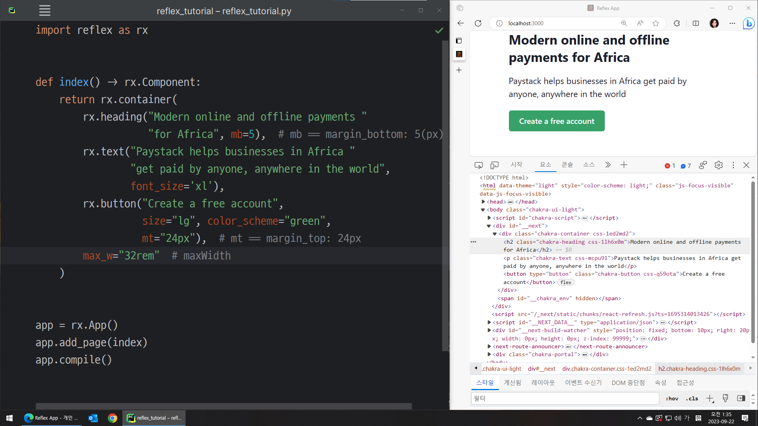
Task: Open Bing Copilot sidebar icon
Action: pos(748,23)
